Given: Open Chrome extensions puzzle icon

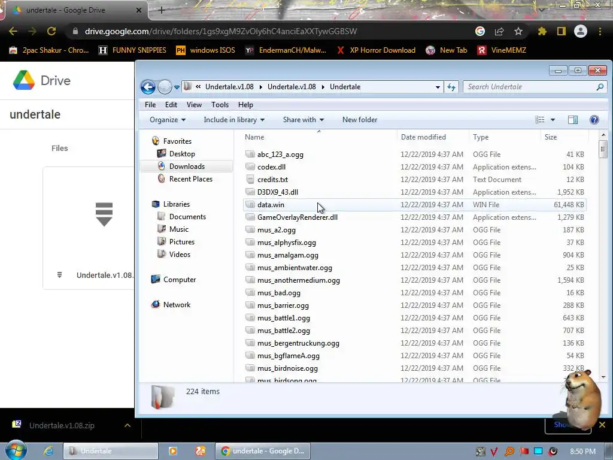Looking at the screenshot, I should [542, 31].
